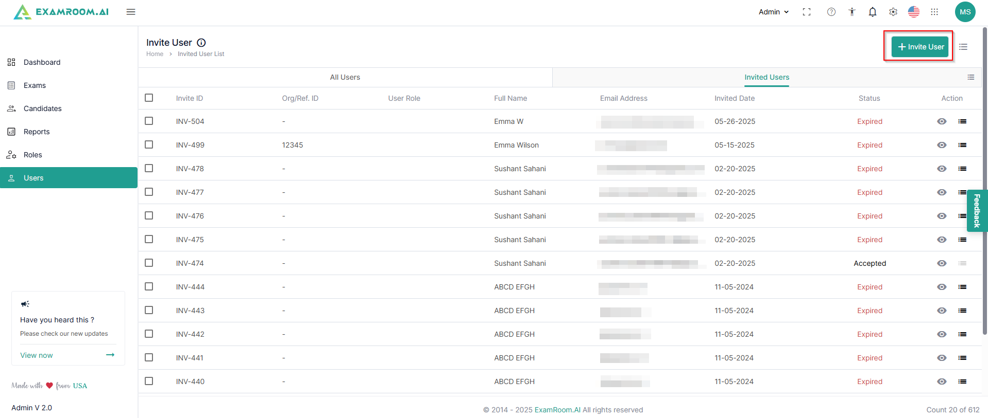Screen dimensions: 988x418
Task: Switch to the All Users tab
Action: pyautogui.click(x=345, y=77)
